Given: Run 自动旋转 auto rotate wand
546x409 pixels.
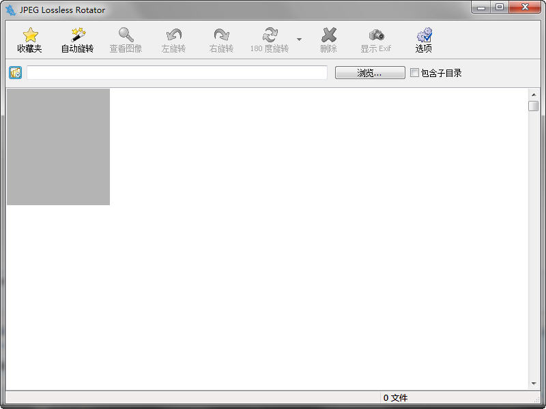Looking at the screenshot, I should click(x=78, y=35).
